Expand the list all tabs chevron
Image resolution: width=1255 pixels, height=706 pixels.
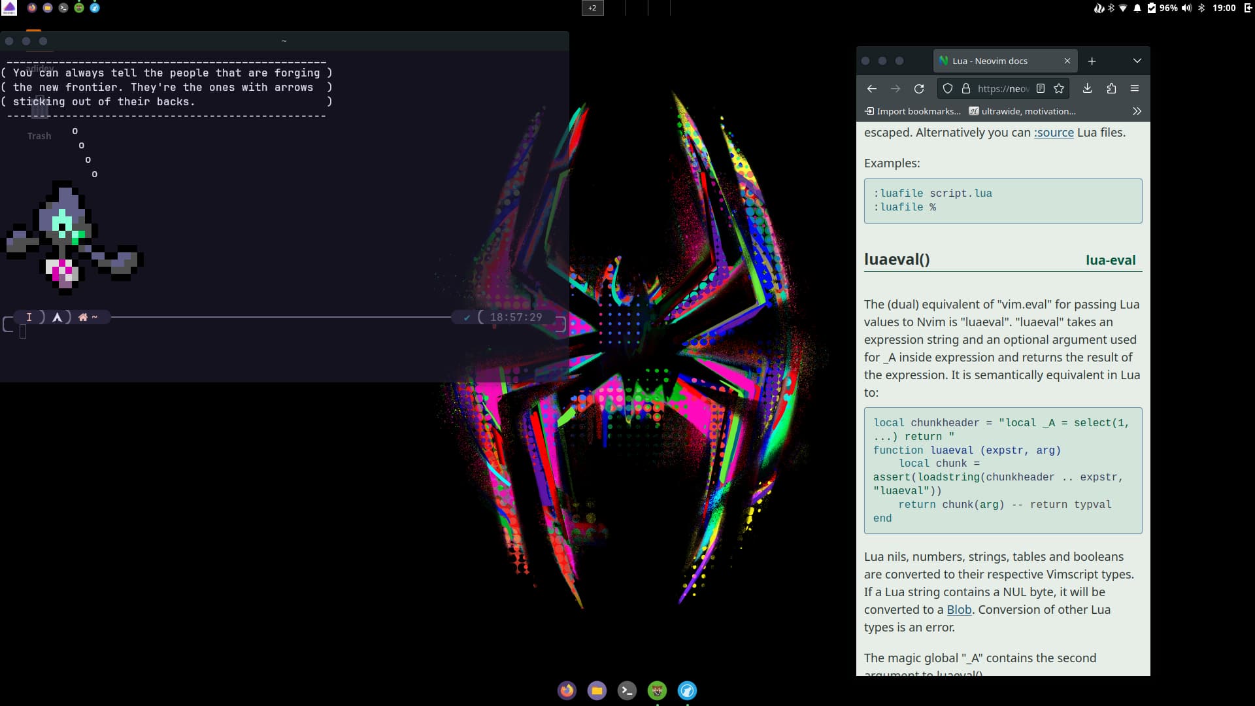[x=1137, y=61]
